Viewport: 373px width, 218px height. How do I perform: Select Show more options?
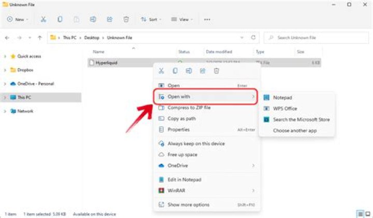click(189, 205)
